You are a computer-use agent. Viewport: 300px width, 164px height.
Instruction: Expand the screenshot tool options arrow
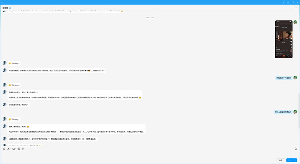tap(10, 149)
